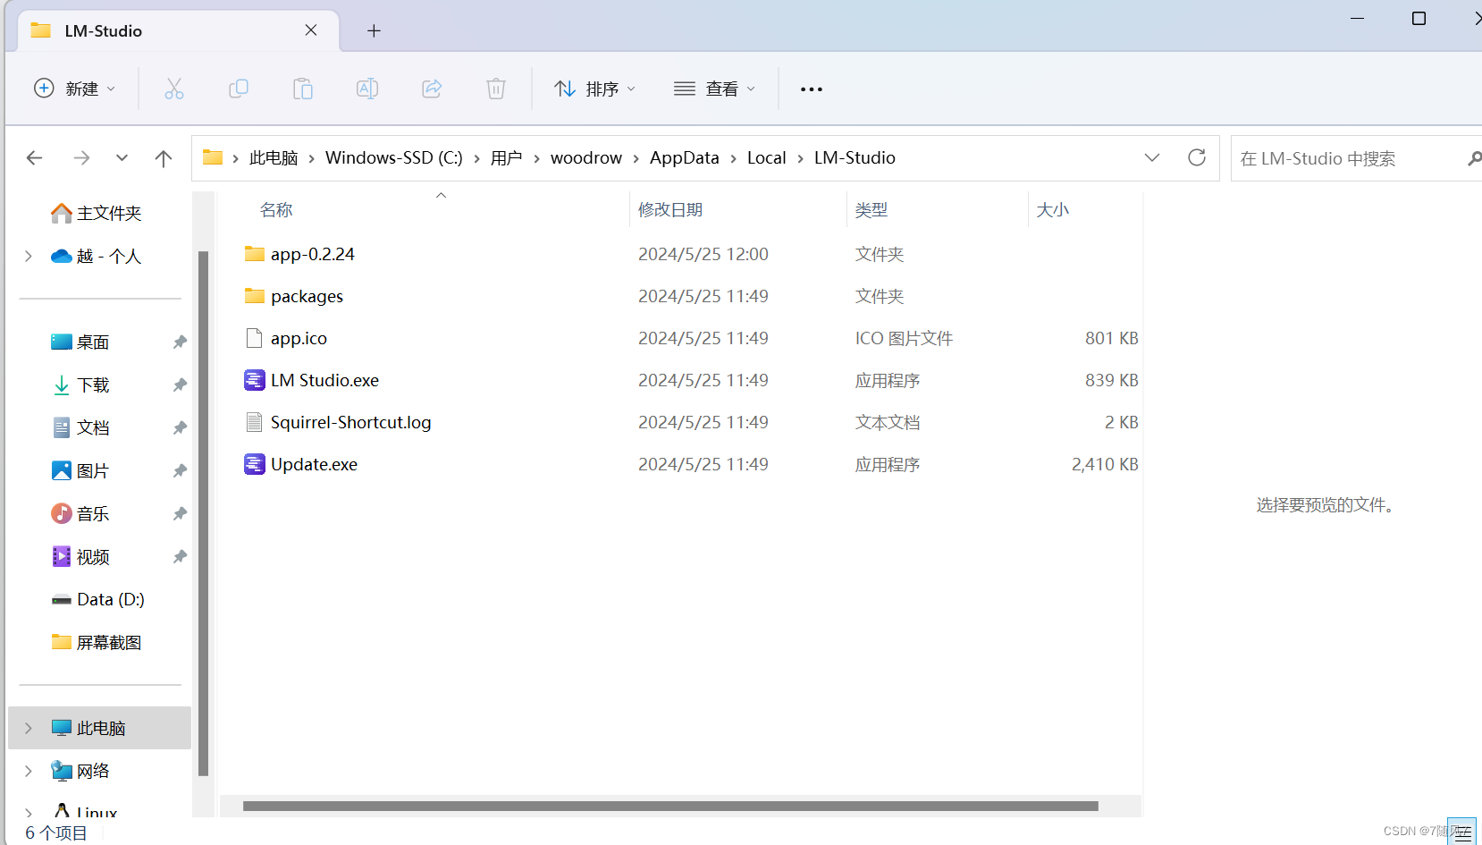Click 用户 in the breadcrumb path
Image resolution: width=1482 pixels, height=845 pixels.
click(x=507, y=158)
